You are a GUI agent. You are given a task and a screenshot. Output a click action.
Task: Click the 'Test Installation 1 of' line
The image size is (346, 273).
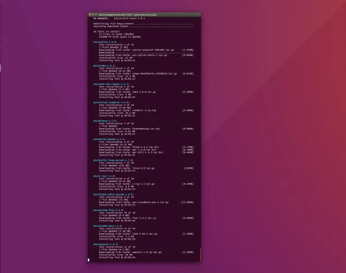click(x=116, y=45)
